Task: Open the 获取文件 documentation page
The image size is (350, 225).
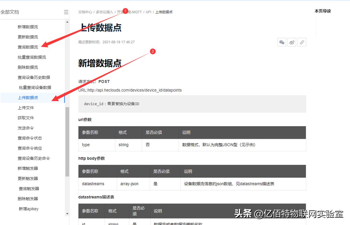Action: coord(26,117)
